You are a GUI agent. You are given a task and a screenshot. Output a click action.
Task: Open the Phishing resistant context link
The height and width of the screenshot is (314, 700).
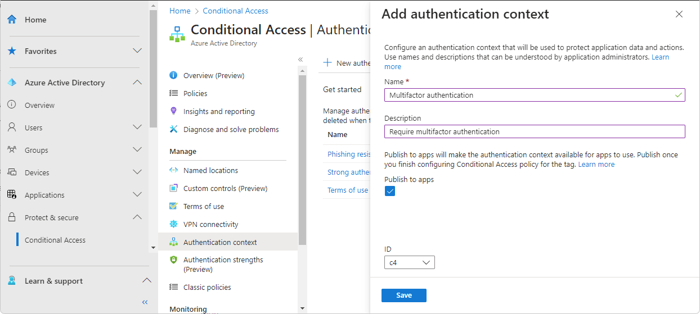(x=349, y=154)
